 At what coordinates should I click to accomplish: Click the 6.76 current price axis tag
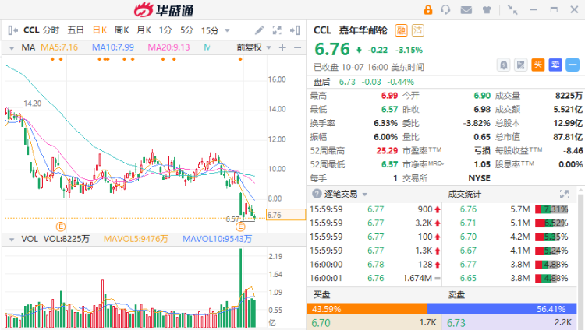(285, 215)
